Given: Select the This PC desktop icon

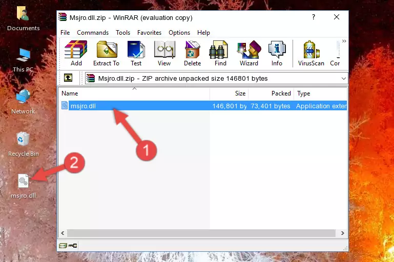Looking at the screenshot, I should [x=23, y=60].
